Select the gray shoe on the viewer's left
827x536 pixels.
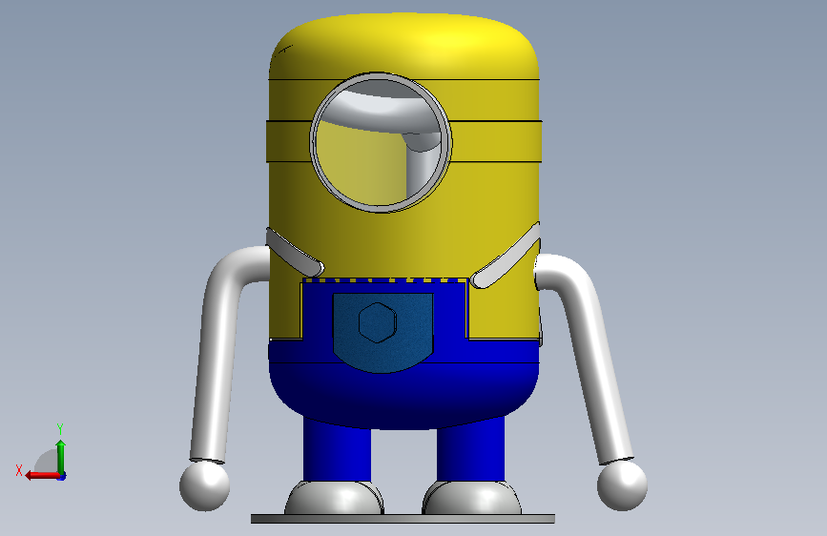click(335, 498)
